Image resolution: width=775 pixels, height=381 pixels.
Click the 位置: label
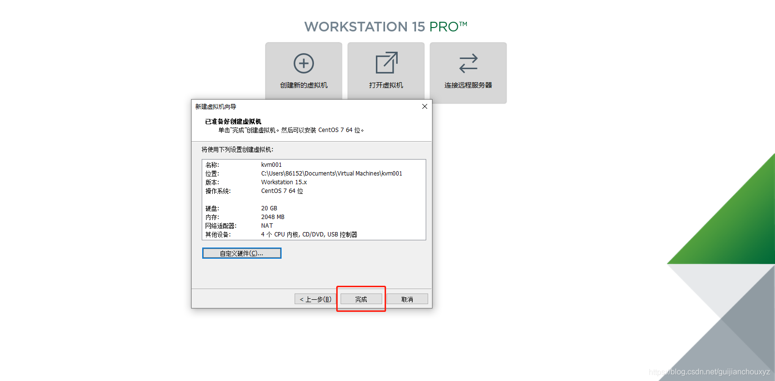pyautogui.click(x=212, y=174)
